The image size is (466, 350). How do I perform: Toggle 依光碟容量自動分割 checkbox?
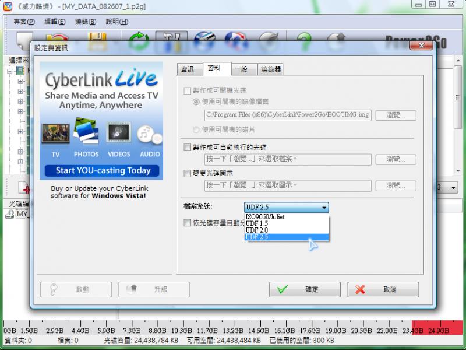pyautogui.click(x=187, y=223)
